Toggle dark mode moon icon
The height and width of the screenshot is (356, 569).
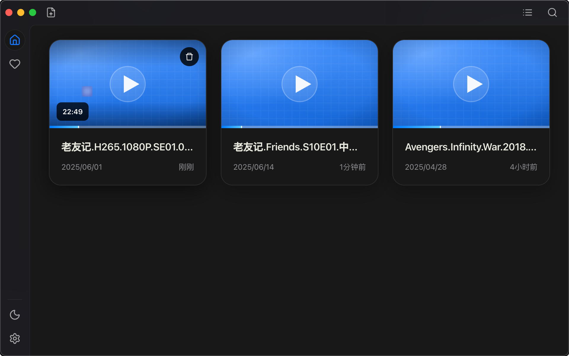coord(15,315)
